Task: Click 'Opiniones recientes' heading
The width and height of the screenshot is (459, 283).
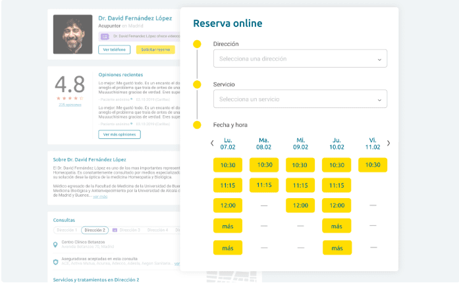Action: tap(121, 74)
